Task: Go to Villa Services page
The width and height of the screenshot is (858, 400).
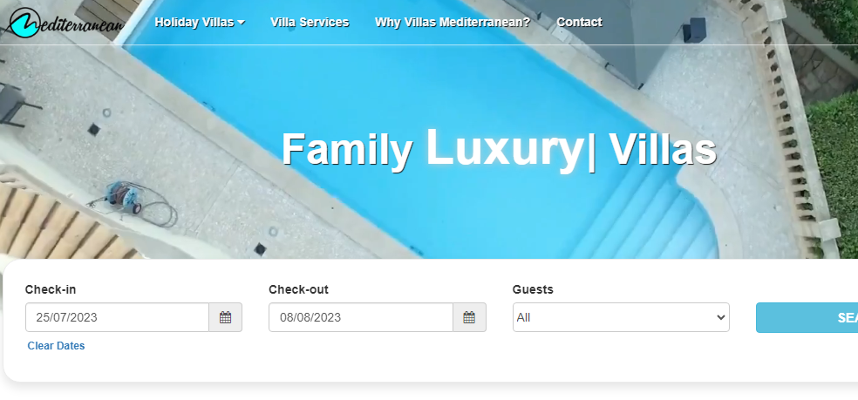Action: tap(310, 23)
